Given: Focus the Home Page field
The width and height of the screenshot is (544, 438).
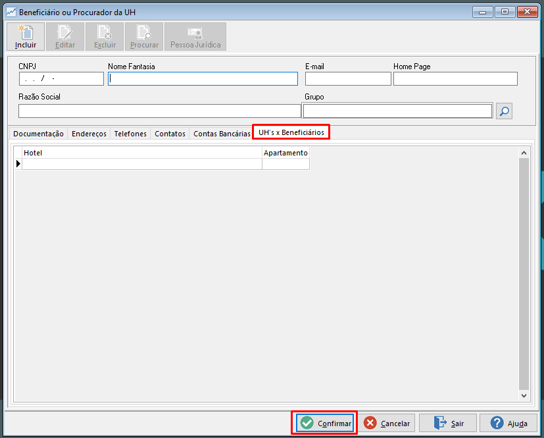Looking at the screenshot, I should (455, 79).
